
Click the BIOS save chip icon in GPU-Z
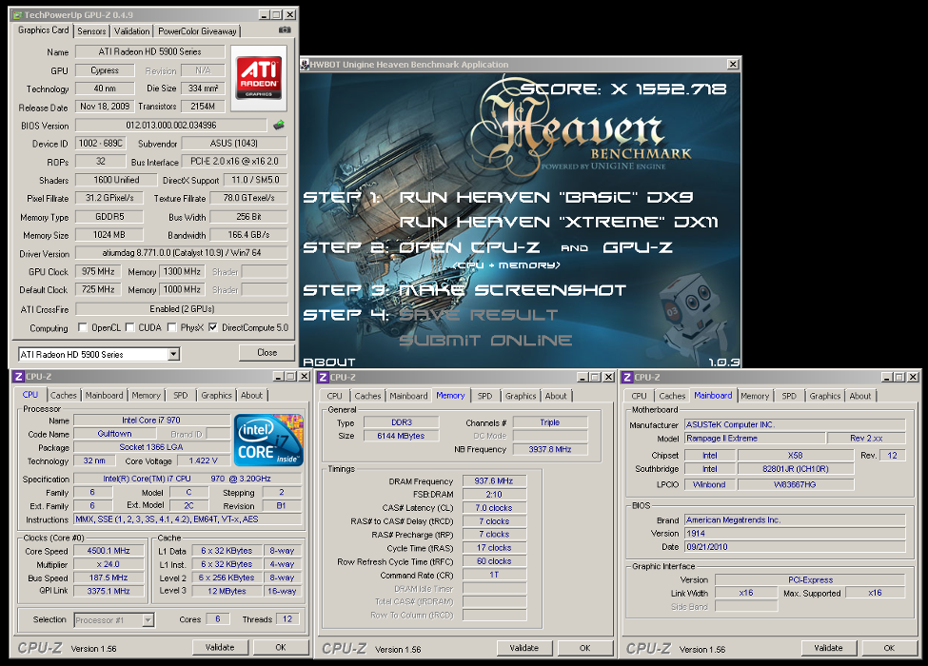pos(279,125)
